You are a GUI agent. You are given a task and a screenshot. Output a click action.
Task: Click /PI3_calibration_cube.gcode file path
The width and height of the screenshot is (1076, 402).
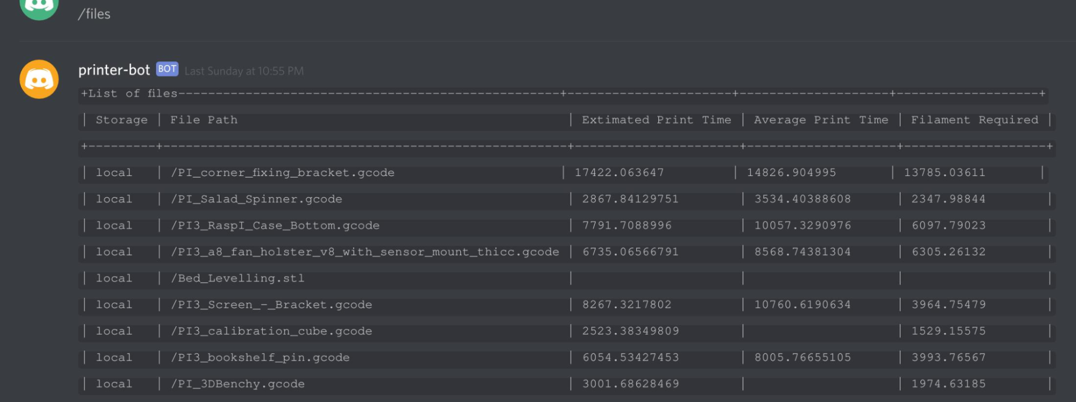coord(271,331)
